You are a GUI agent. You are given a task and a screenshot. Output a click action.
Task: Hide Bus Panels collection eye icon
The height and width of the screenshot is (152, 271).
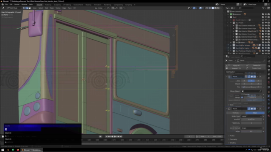[266, 23]
